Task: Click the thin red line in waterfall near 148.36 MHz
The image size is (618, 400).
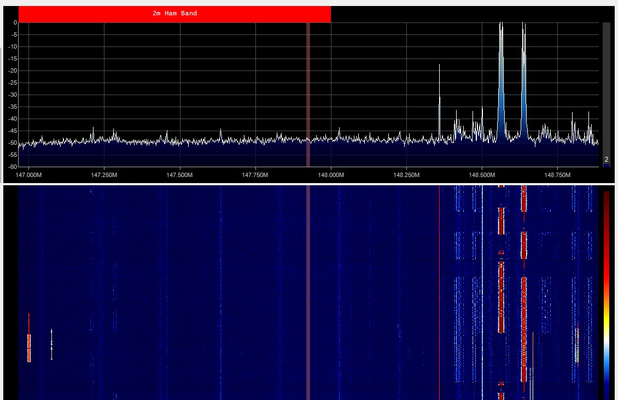Action: pos(439,290)
